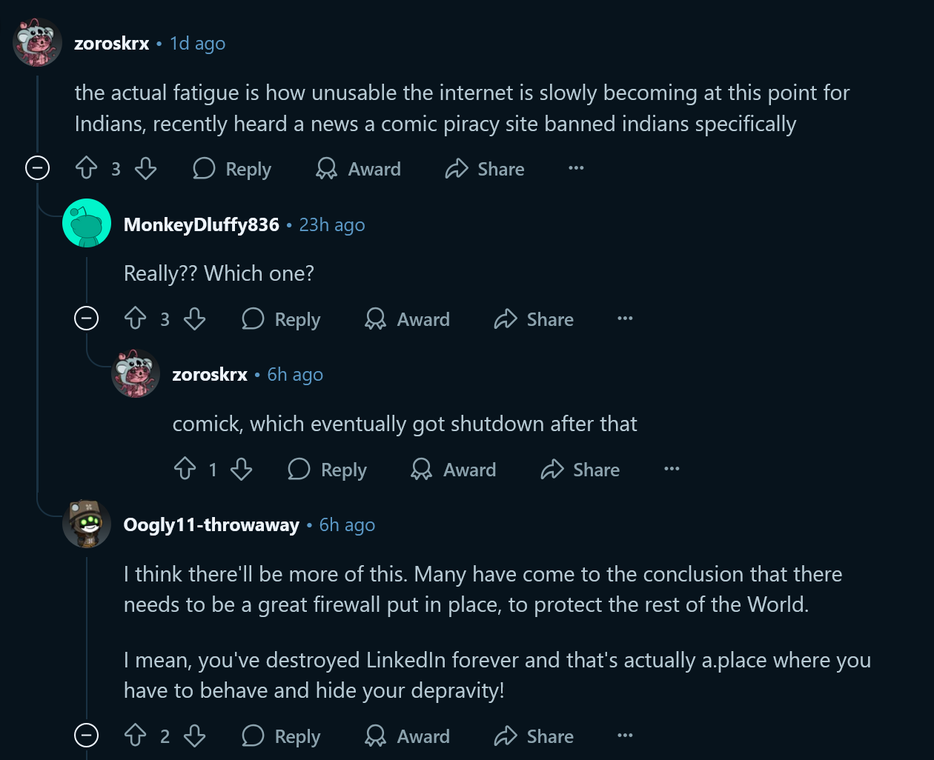Downvote Oogly11-throwaway's comment
934x760 pixels.
pos(195,736)
